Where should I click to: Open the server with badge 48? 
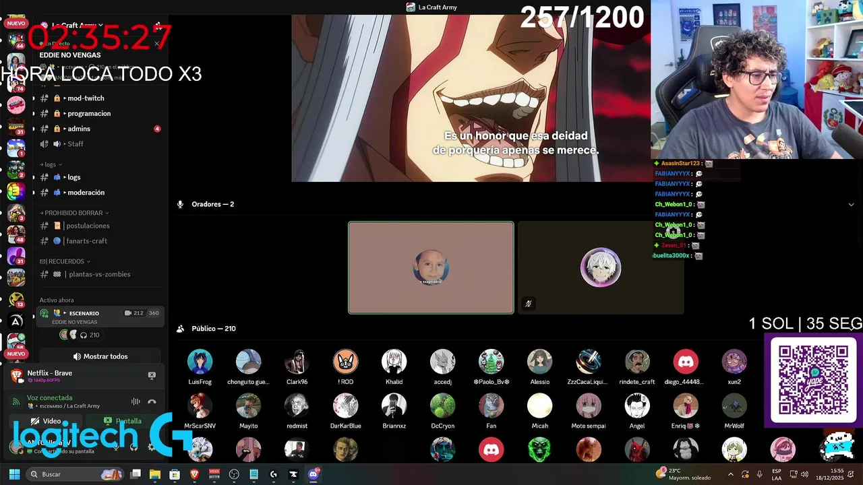point(16,233)
